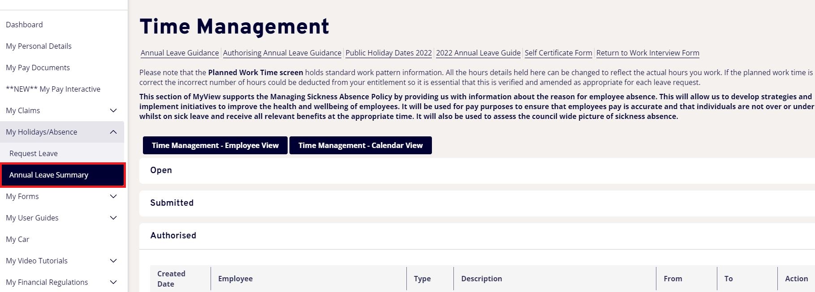Expand the My Video Tutorials chevron
815x292 pixels.
(x=113, y=261)
